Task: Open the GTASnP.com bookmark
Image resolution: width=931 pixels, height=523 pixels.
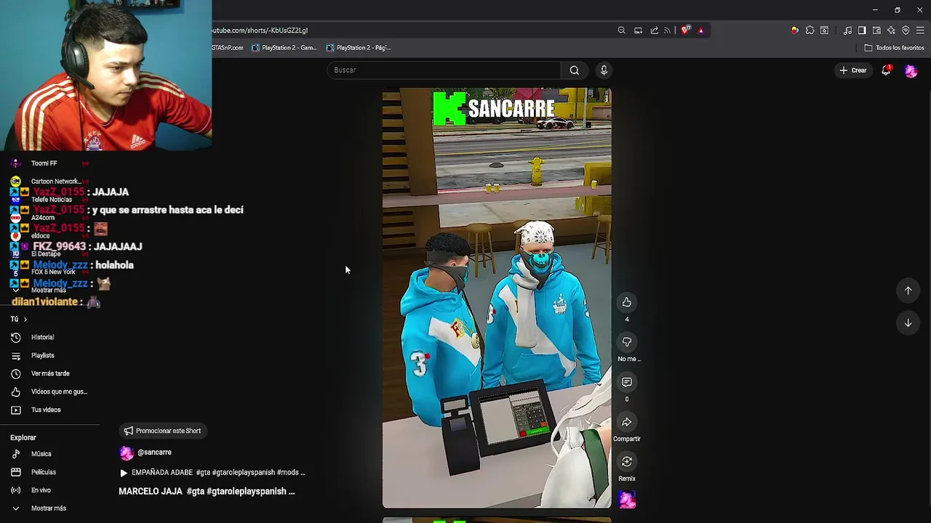Action: (x=228, y=48)
